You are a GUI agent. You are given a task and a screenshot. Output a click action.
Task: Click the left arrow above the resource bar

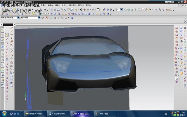tap(2, 25)
